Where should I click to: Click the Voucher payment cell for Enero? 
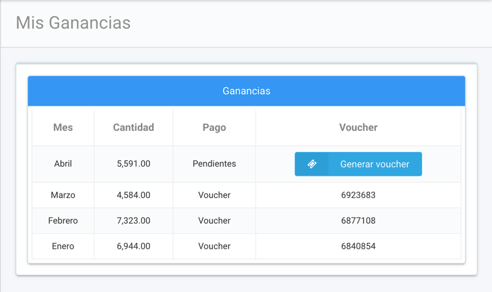(214, 247)
